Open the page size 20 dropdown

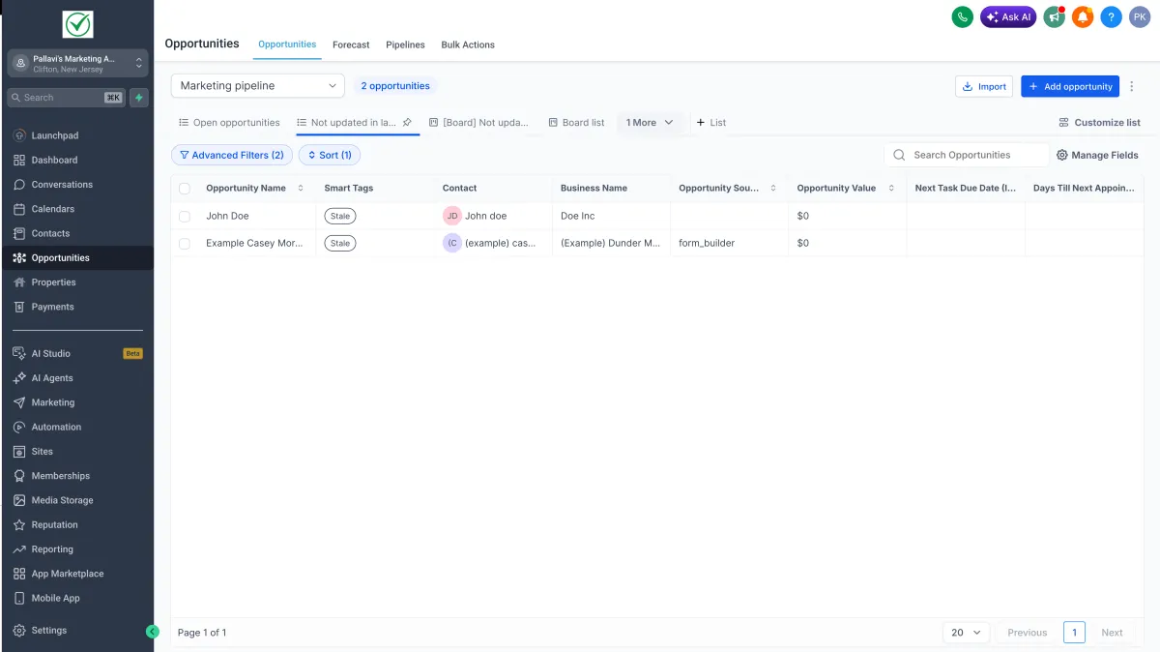coord(966,633)
